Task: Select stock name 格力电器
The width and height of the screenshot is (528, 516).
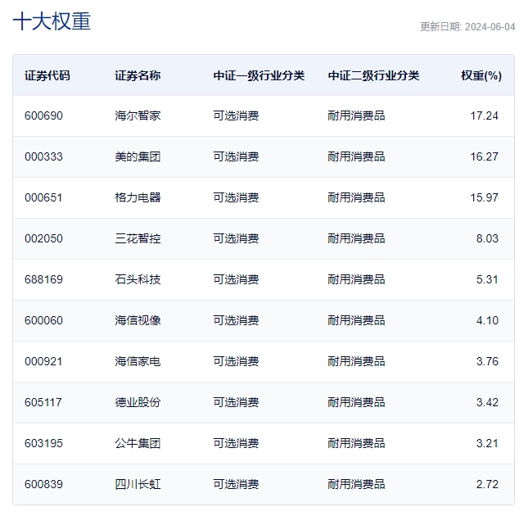Action: click(x=138, y=197)
